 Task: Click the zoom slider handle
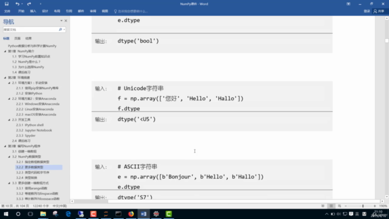(x=363, y=206)
